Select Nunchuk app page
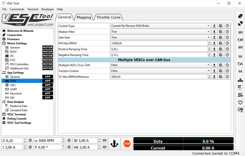This screenshot has width=245, height=156. [x=27, y=93]
